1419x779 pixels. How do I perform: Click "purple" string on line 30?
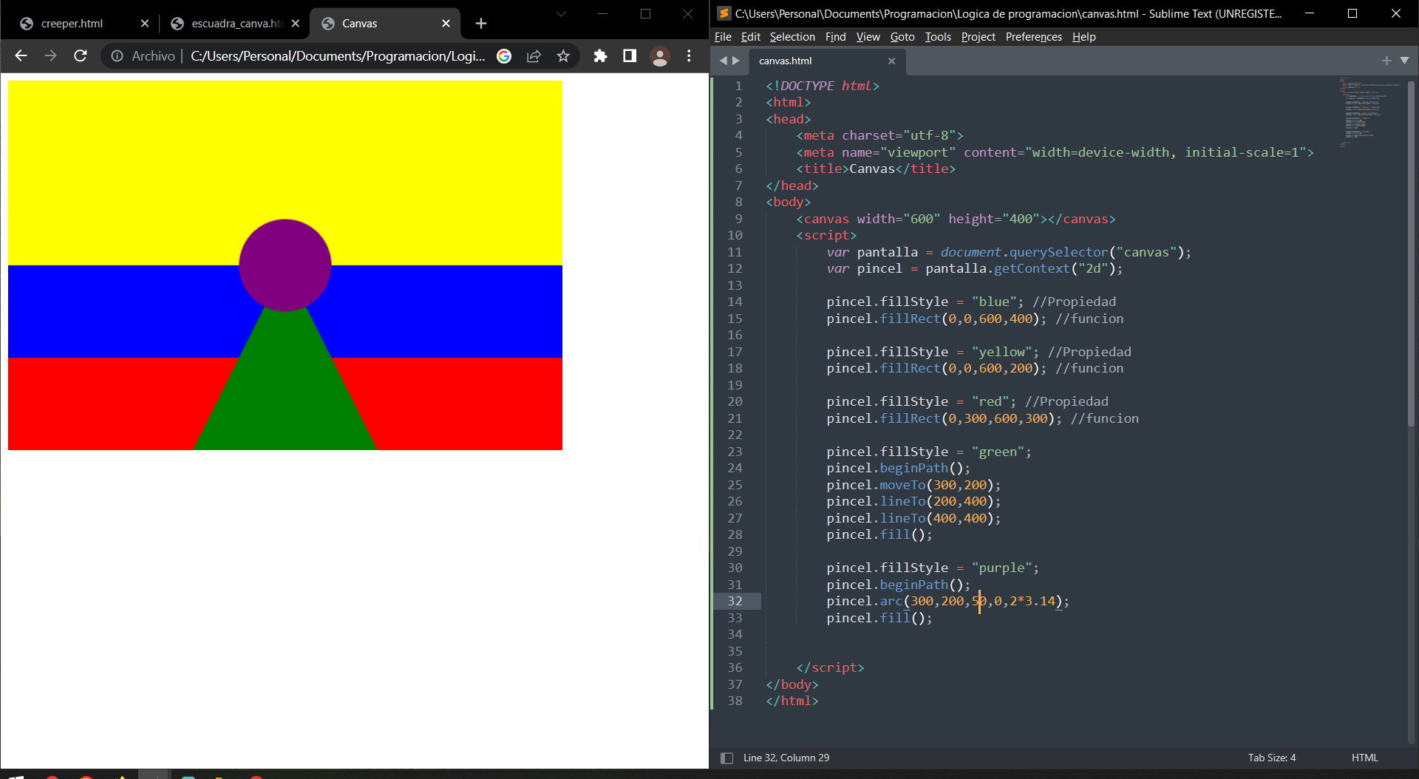pyautogui.click(x=1001, y=568)
